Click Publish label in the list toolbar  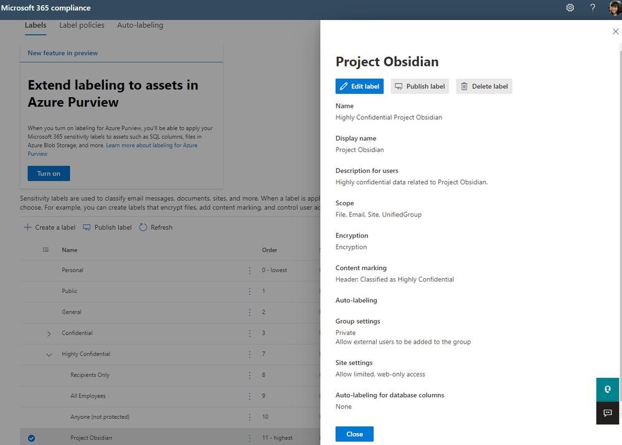point(107,227)
